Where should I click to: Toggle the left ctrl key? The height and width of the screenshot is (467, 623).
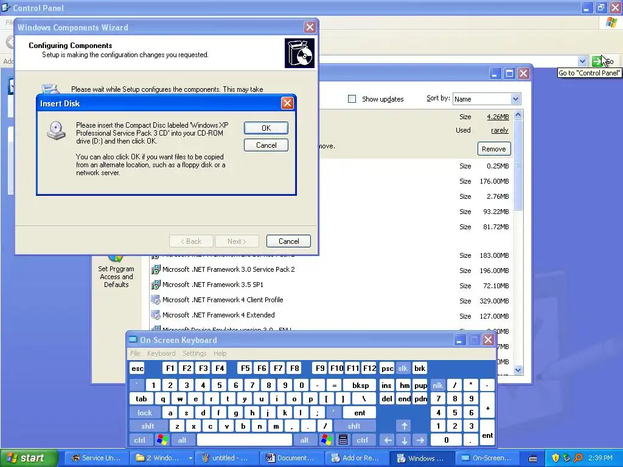139,440
